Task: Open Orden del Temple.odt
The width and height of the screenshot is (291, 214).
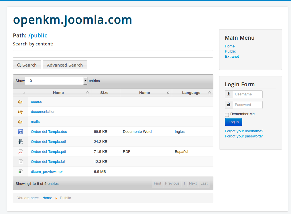Action: (48, 142)
